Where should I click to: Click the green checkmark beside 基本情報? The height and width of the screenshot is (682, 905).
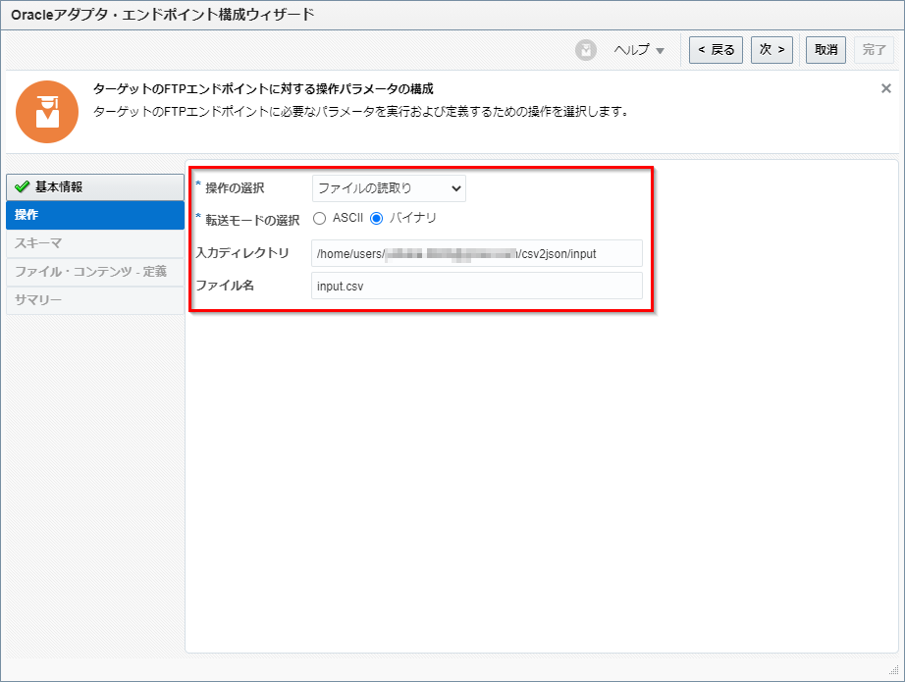23,187
